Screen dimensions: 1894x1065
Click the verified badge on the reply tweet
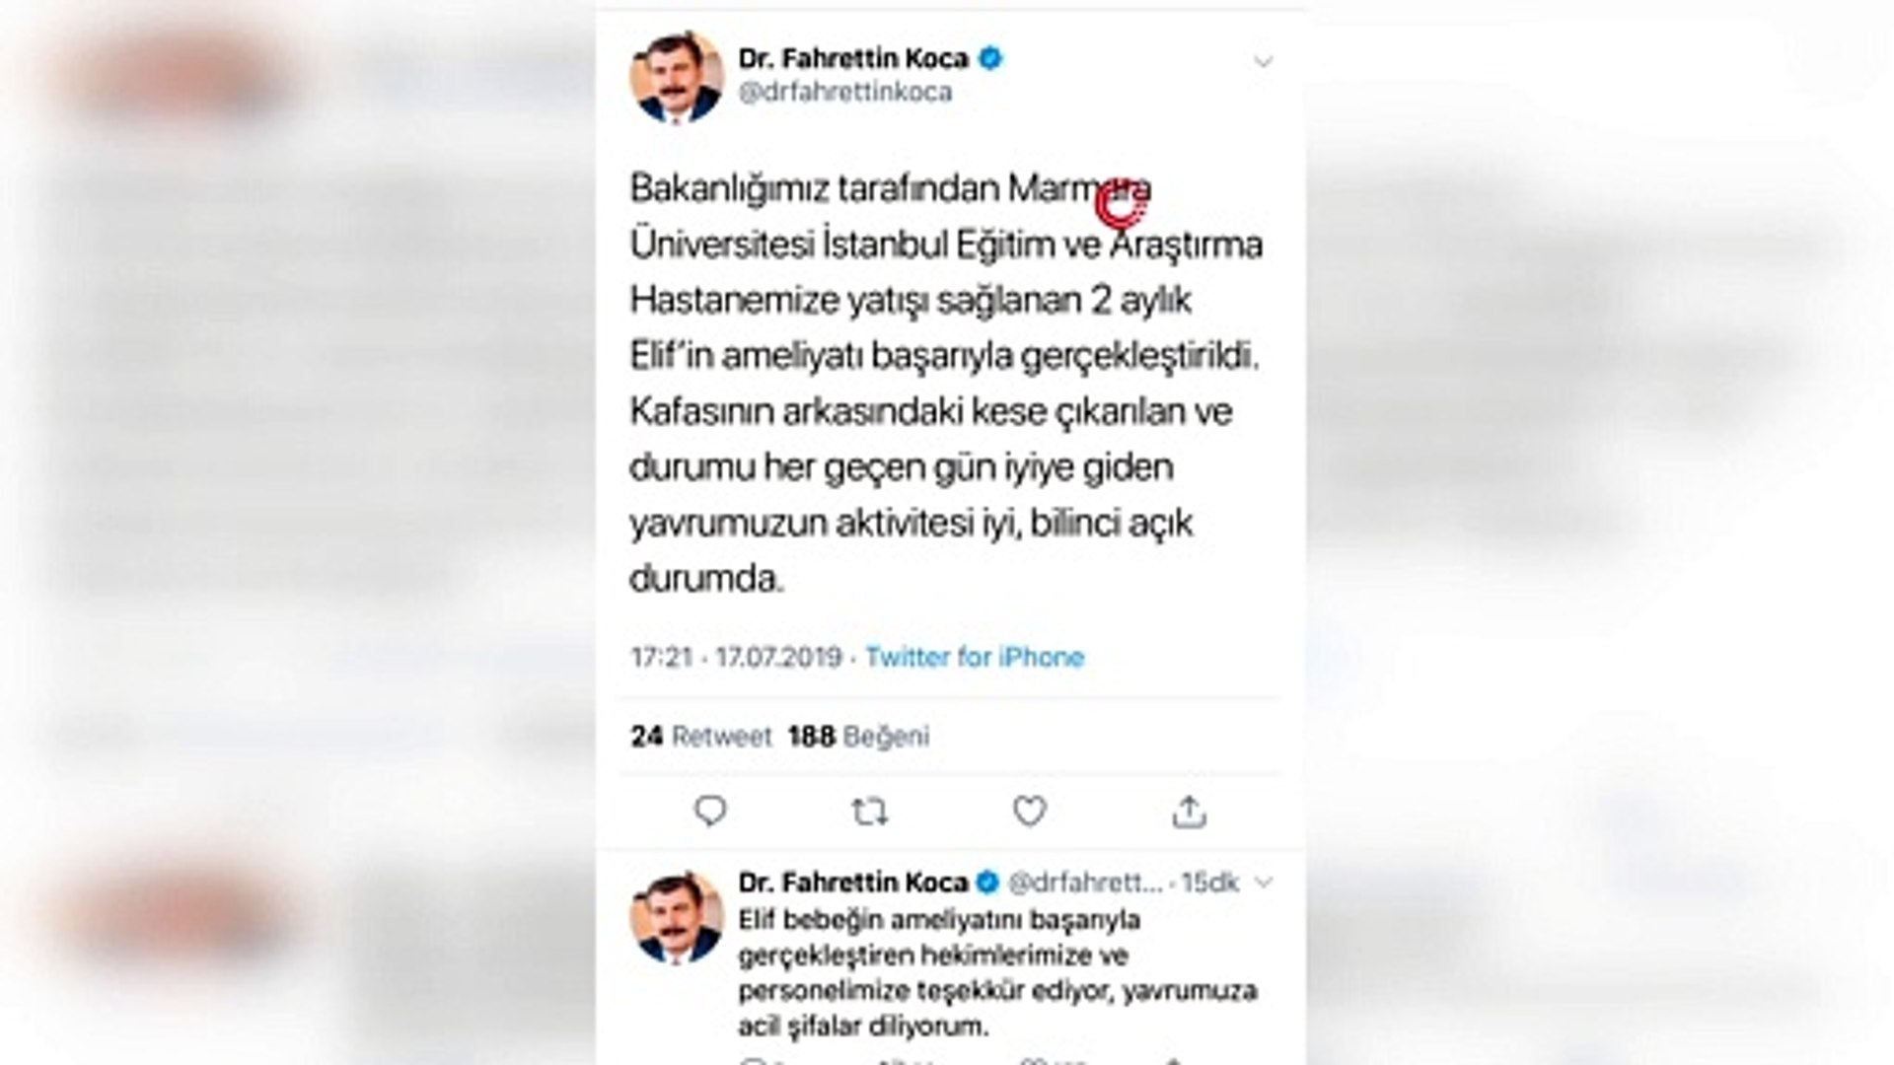987,882
